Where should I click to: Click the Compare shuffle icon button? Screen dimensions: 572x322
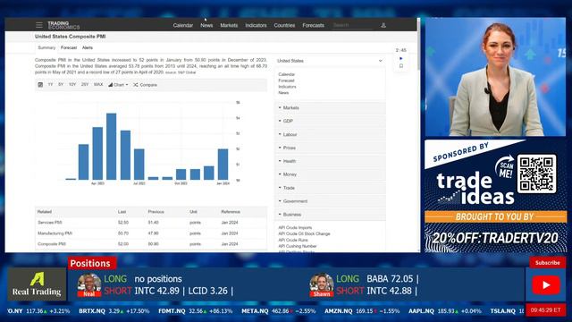145,85
